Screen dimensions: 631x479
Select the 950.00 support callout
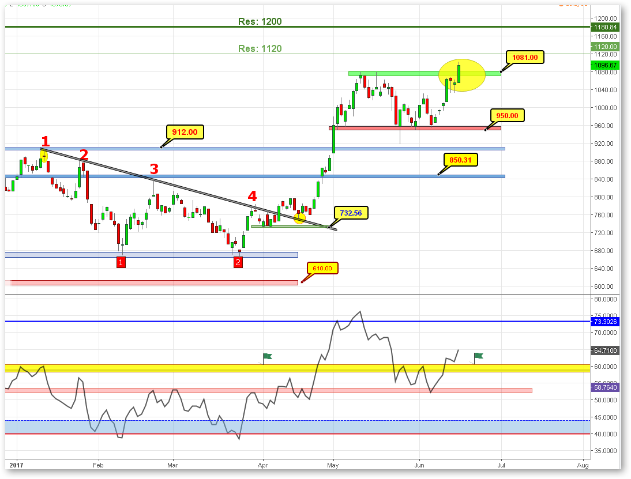coord(507,115)
